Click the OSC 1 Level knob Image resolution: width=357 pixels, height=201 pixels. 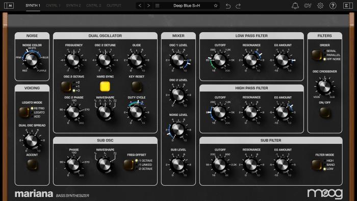tap(178, 60)
